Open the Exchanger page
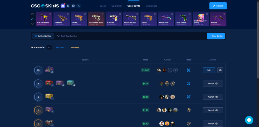This screenshot has height=127, width=259. click(x=151, y=6)
